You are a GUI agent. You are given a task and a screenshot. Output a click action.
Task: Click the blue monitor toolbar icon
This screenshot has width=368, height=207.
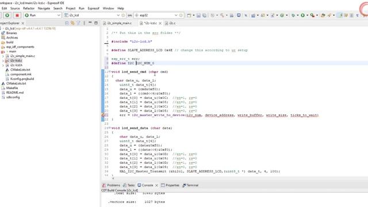pyautogui.click(x=239, y=16)
